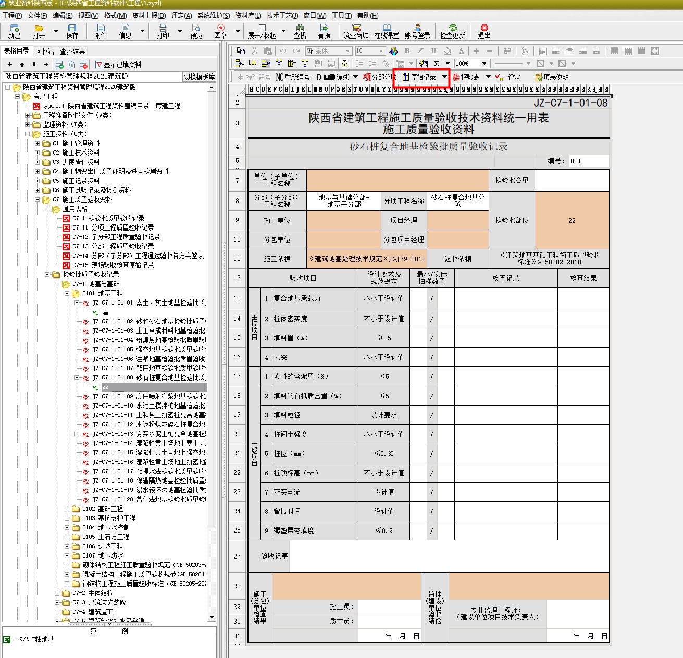Click the 原始记录 button

419,77
